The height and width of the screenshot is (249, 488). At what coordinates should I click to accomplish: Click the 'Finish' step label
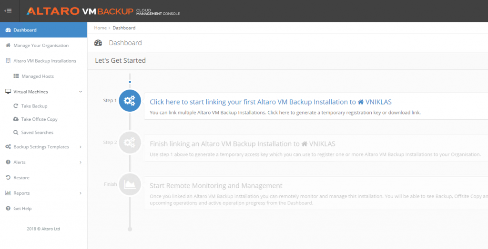point(110,184)
